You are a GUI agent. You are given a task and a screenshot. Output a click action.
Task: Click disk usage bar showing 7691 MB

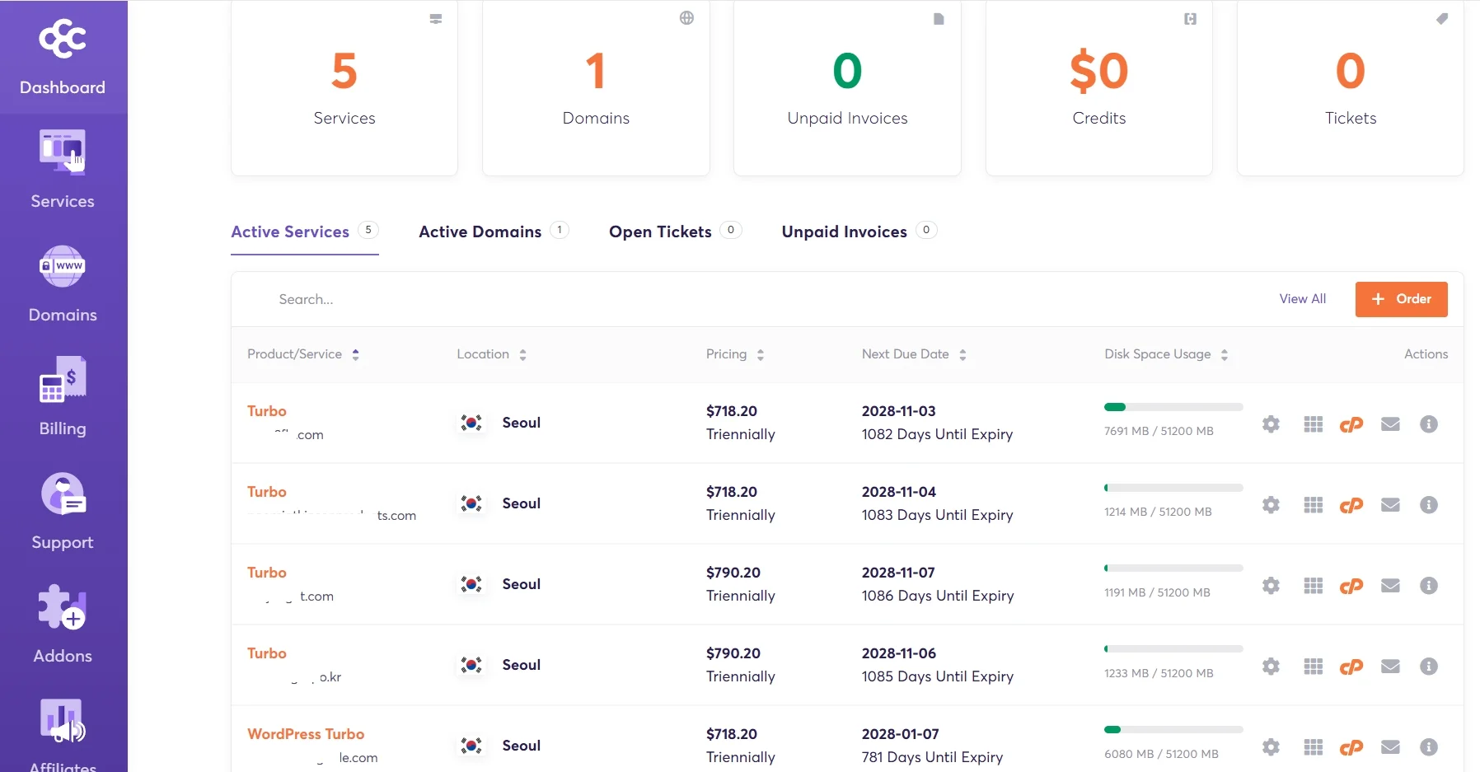click(1173, 407)
